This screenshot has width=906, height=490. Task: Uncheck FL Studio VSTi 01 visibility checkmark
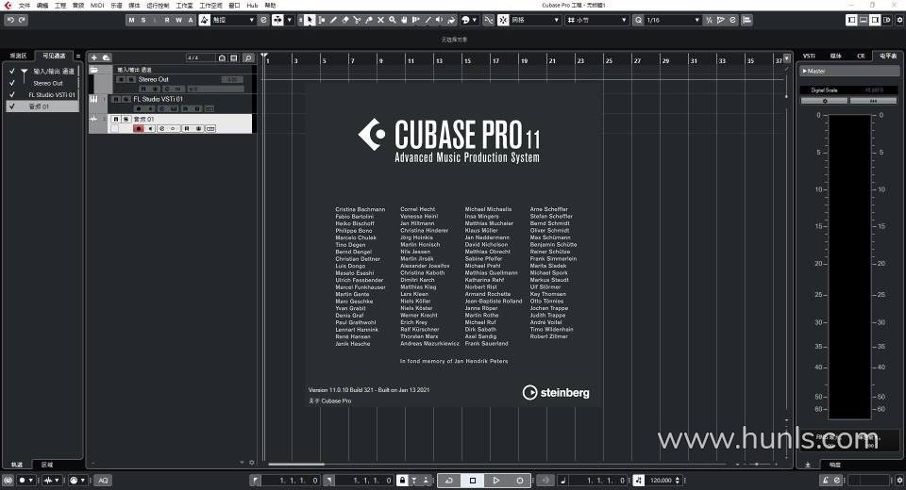point(12,94)
